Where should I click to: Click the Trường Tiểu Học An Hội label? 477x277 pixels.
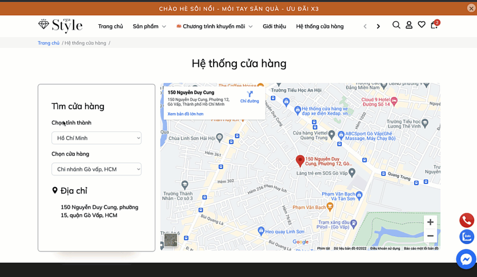296,90
